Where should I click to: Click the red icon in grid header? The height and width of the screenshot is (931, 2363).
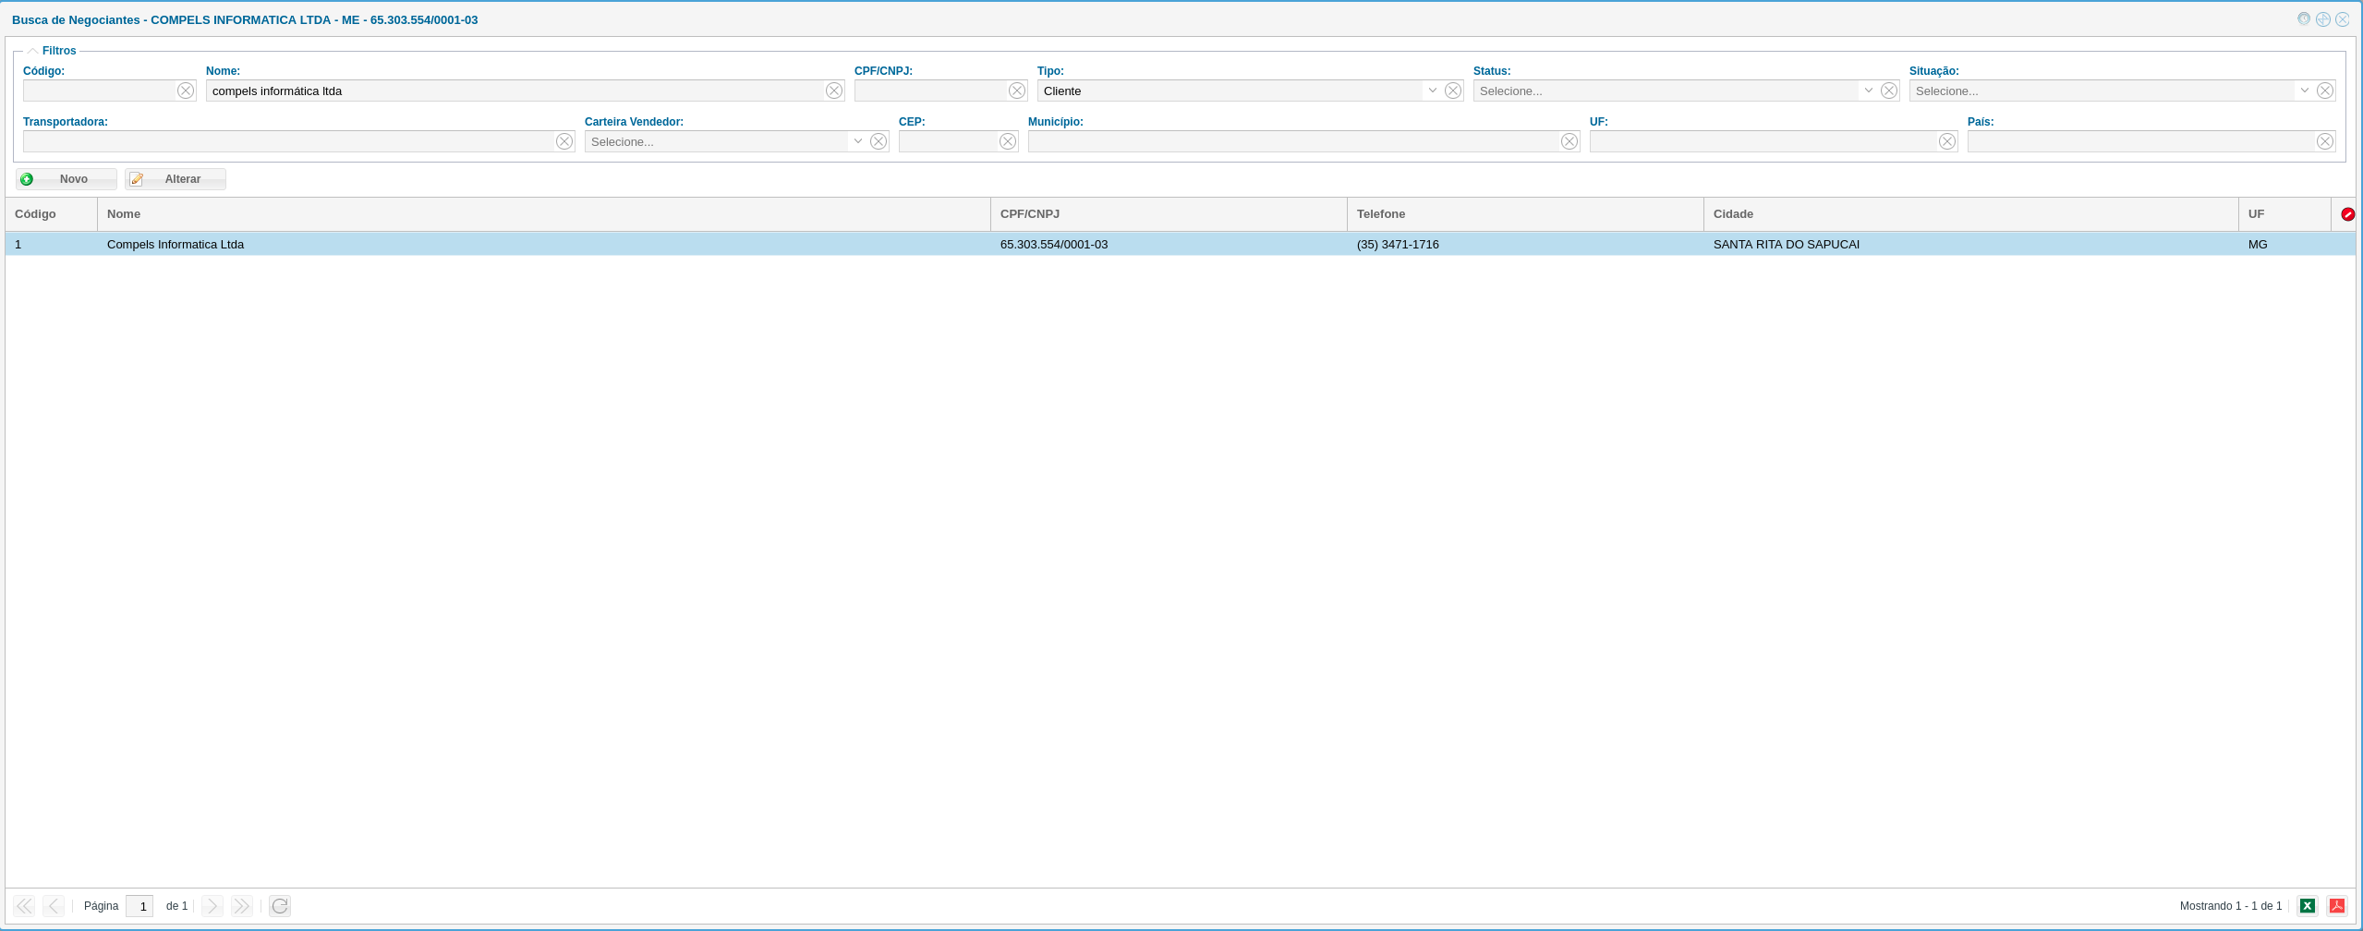coord(2347,214)
